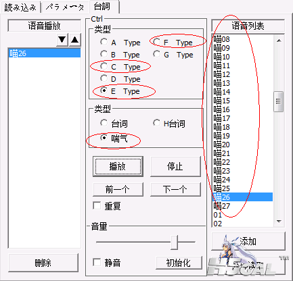Click the 语音播放 header
This screenshot has width=293, height=281.
coord(45,26)
